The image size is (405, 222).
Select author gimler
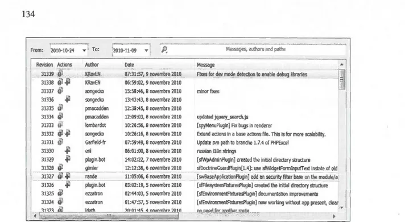(x=92, y=168)
